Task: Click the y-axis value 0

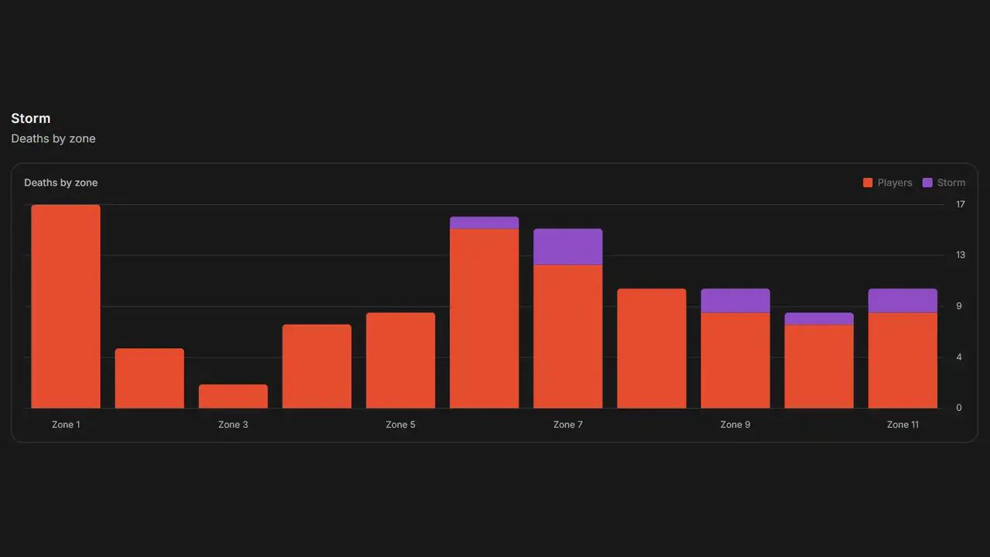Action: pyautogui.click(x=959, y=408)
